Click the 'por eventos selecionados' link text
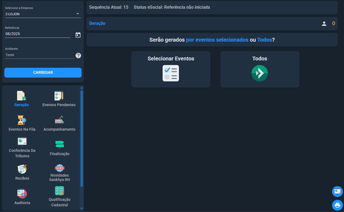Screen dimensions: 344x212 [217, 40]
